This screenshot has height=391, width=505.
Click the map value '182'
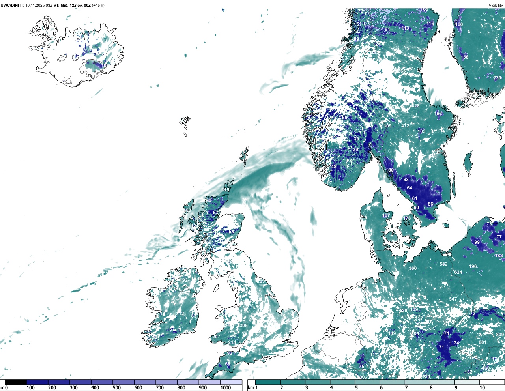(x=499, y=256)
